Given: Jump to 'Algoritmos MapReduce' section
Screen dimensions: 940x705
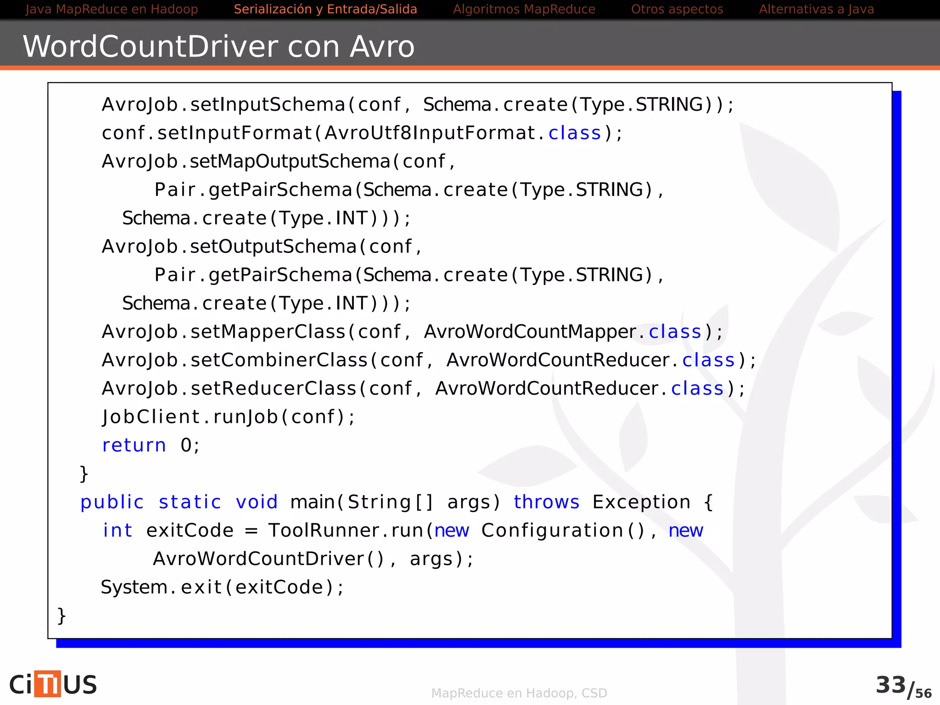Looking at the screenshot, I should coord(524,9).
